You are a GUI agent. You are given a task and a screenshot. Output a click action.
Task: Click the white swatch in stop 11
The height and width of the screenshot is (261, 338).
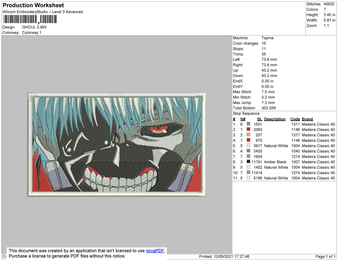(248, 178)
